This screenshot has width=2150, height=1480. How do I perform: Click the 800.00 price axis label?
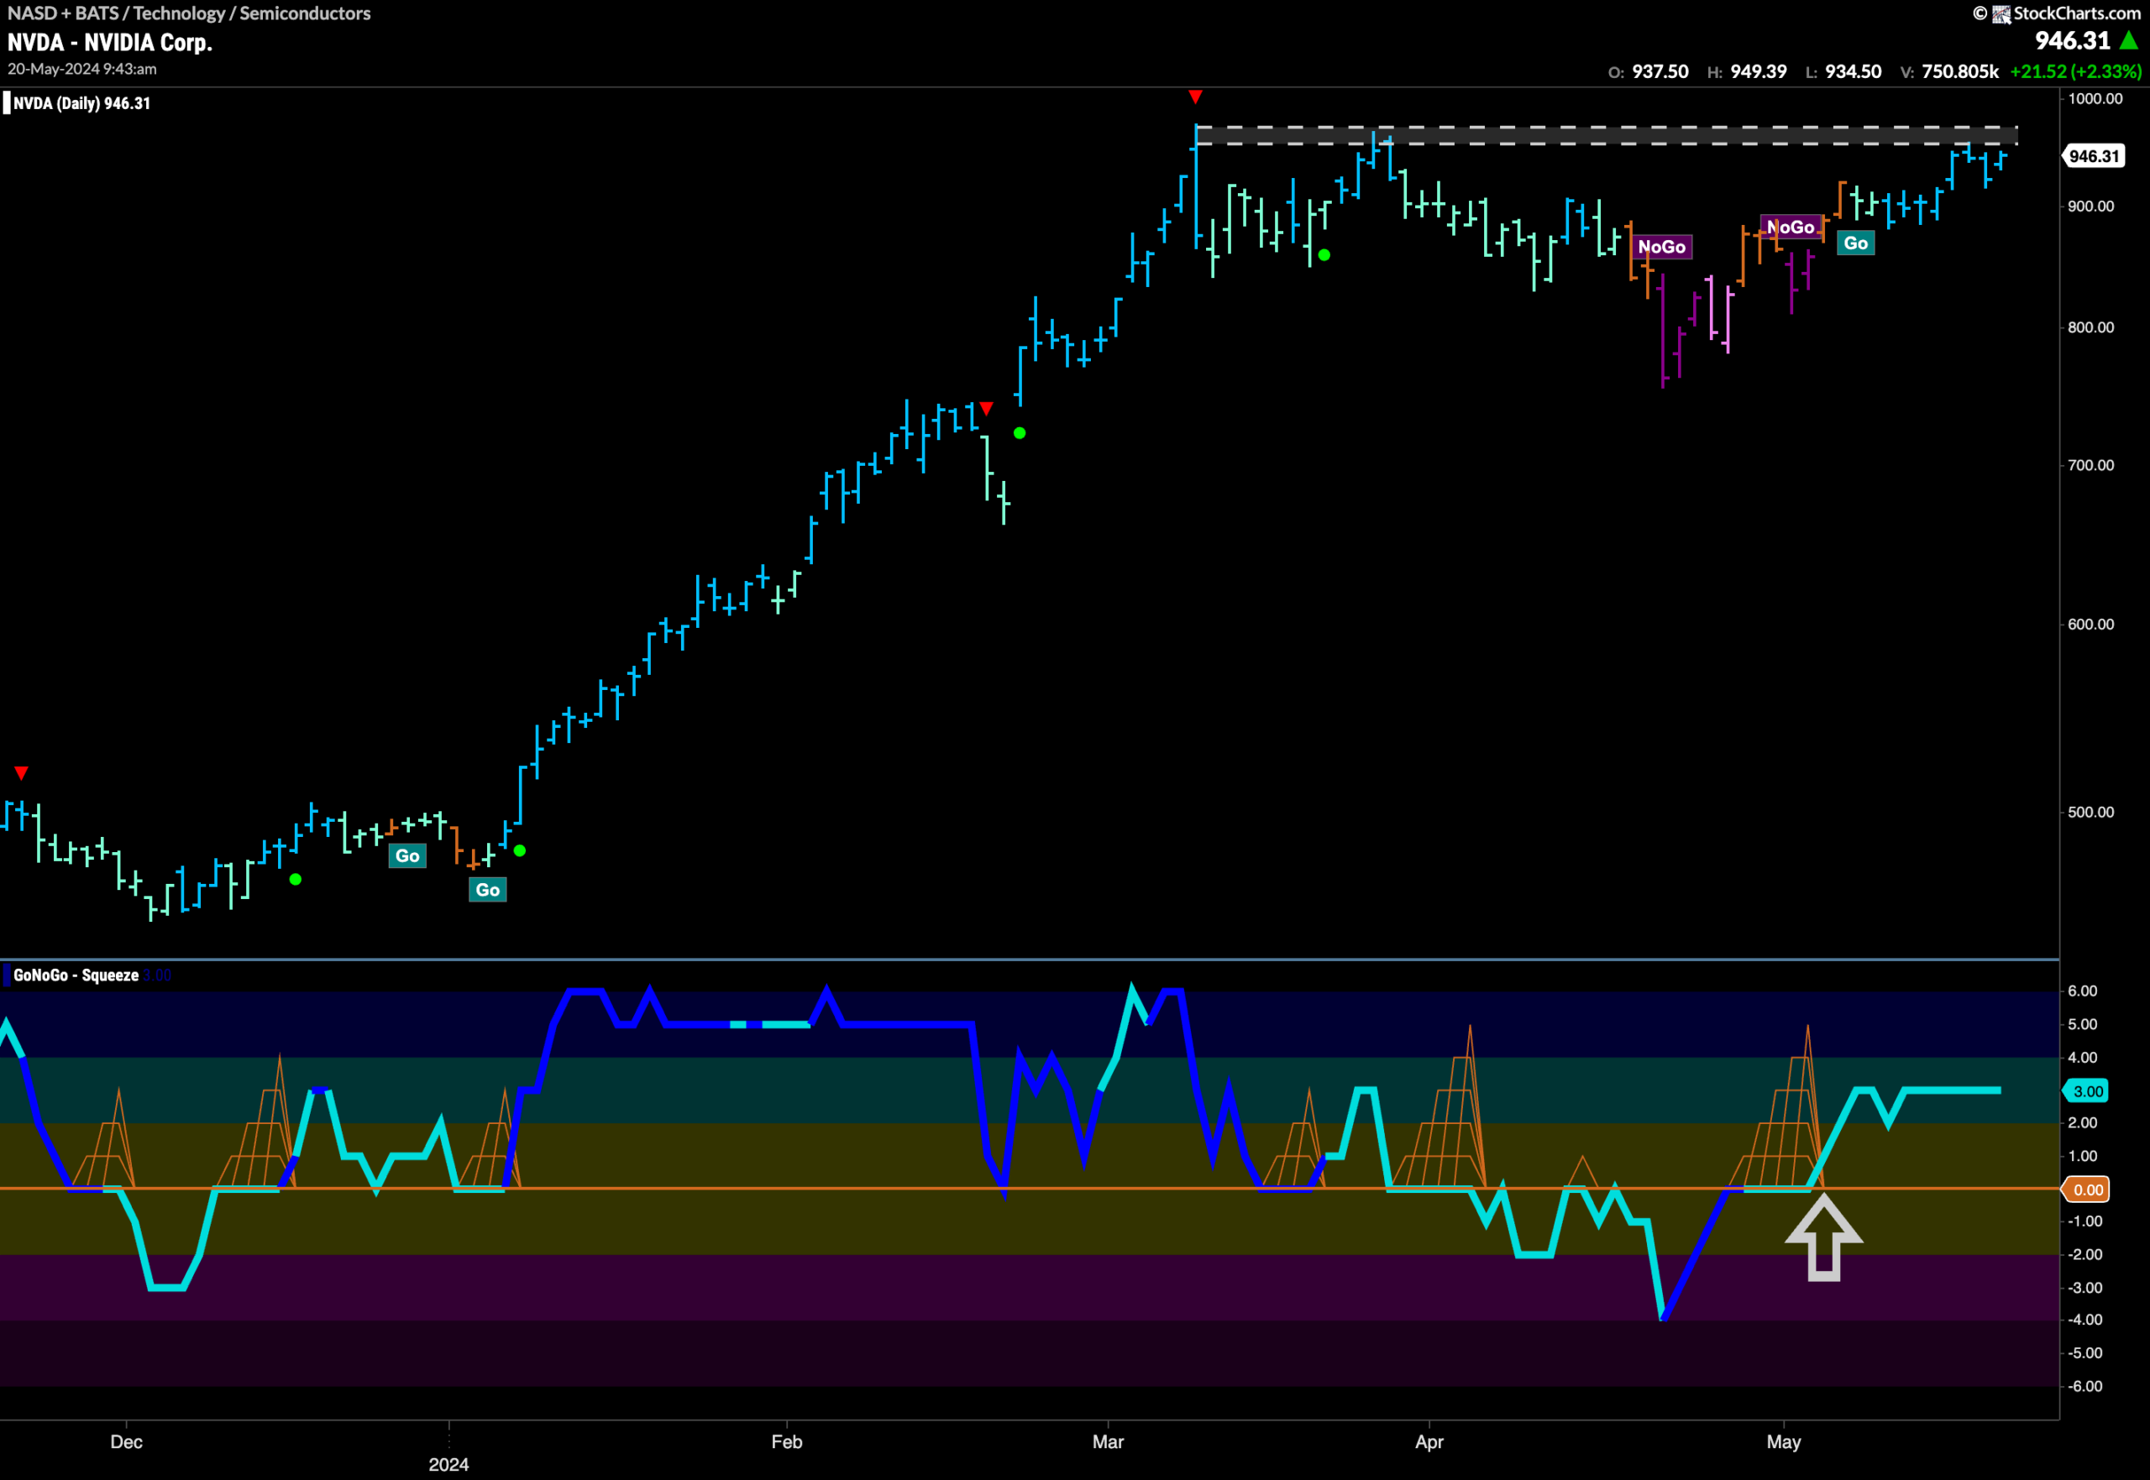tap(2090, 327)
